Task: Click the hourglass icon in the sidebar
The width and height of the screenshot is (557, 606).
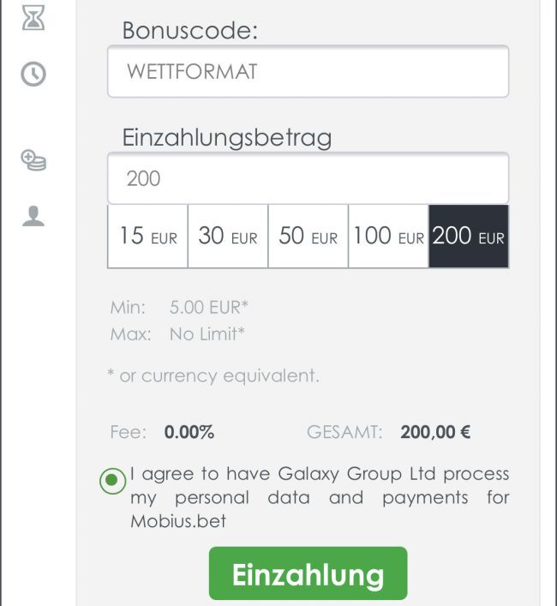Action: pos(33,18)
